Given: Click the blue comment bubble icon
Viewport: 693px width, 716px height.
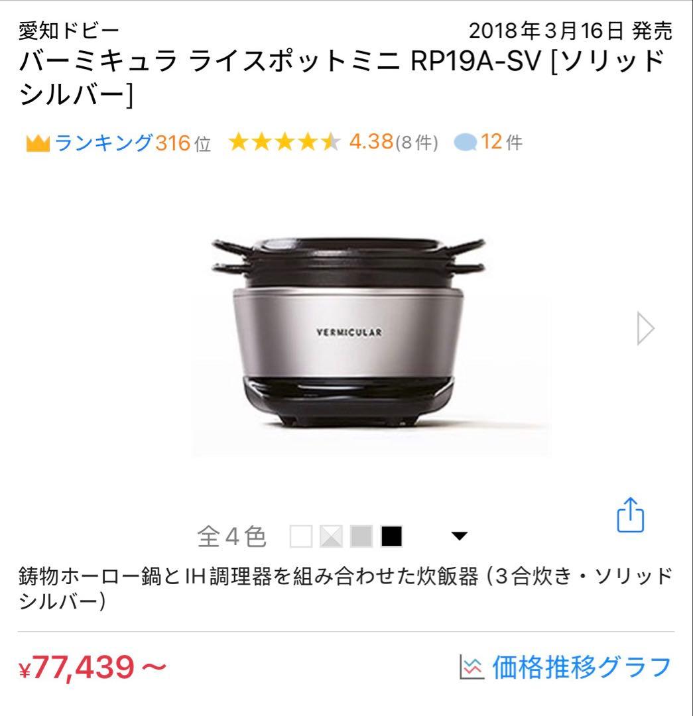Looking at the screenshot, I should pos(466,143).
